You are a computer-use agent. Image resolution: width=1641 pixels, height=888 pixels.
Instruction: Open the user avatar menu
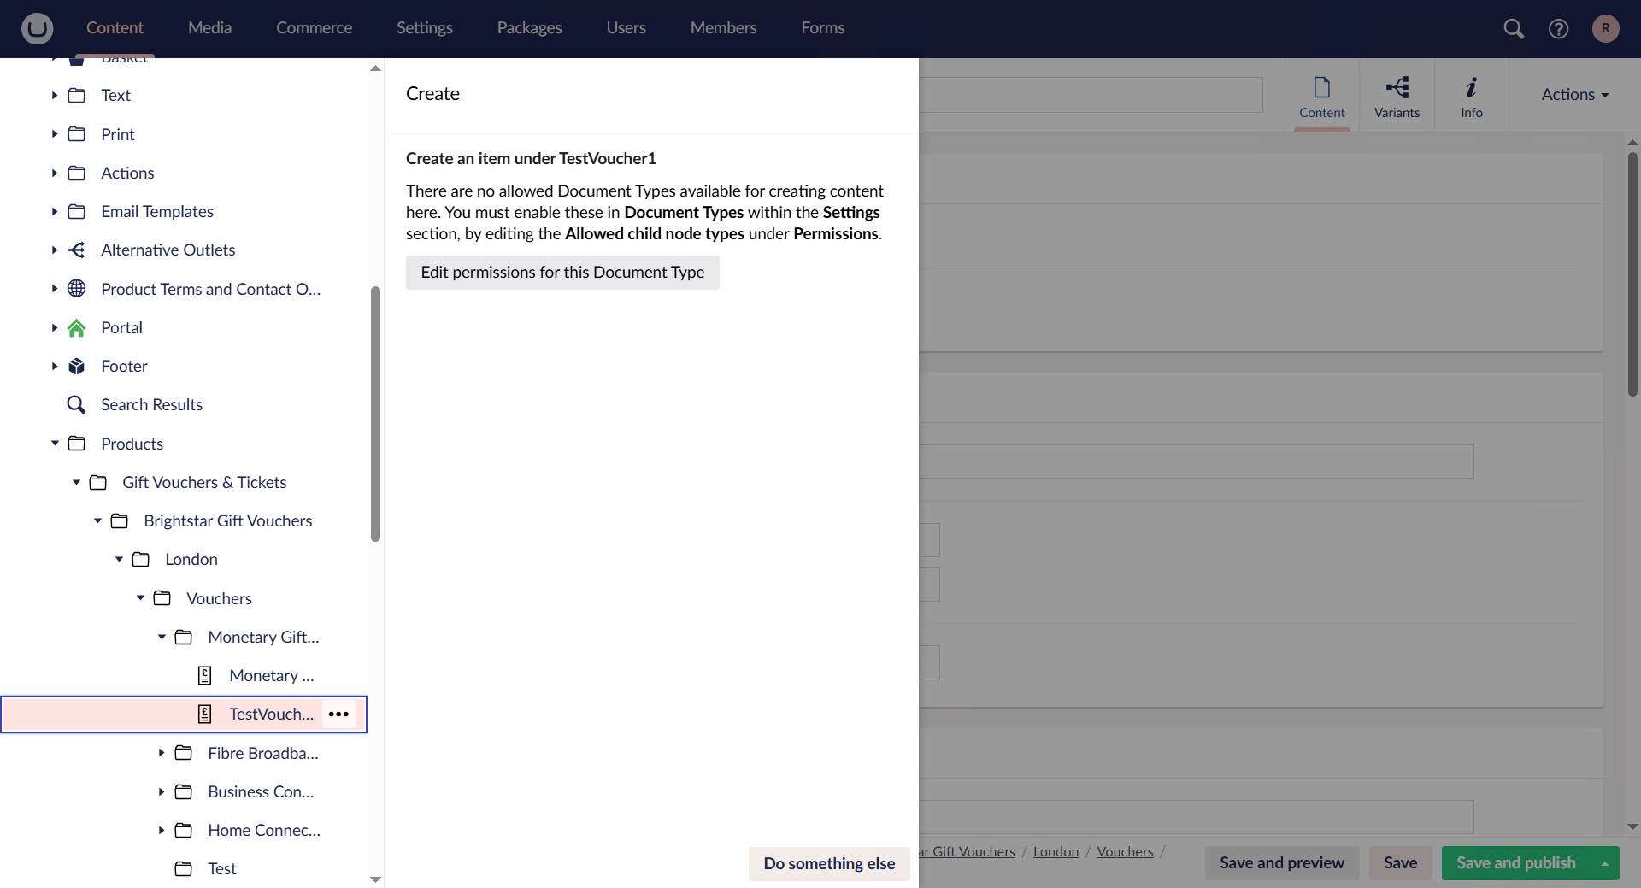[1605, 28]
